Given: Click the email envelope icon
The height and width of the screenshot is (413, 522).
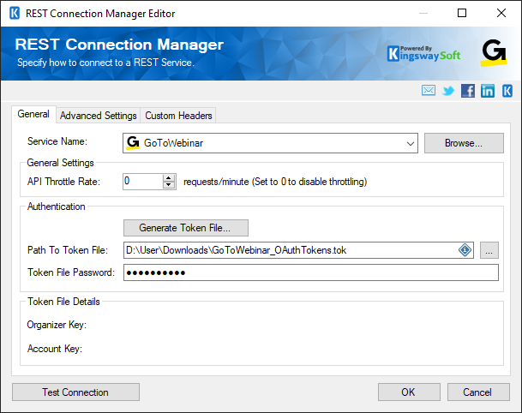Looking at the screenshot, I should 428,91.
